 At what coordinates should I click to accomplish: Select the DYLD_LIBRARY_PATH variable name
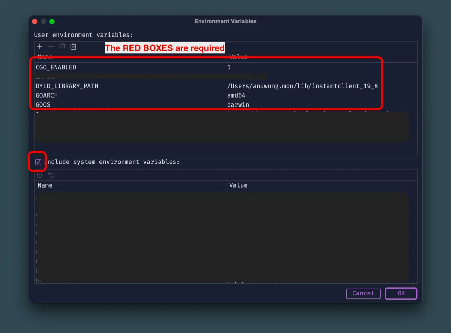click(67, 86)
